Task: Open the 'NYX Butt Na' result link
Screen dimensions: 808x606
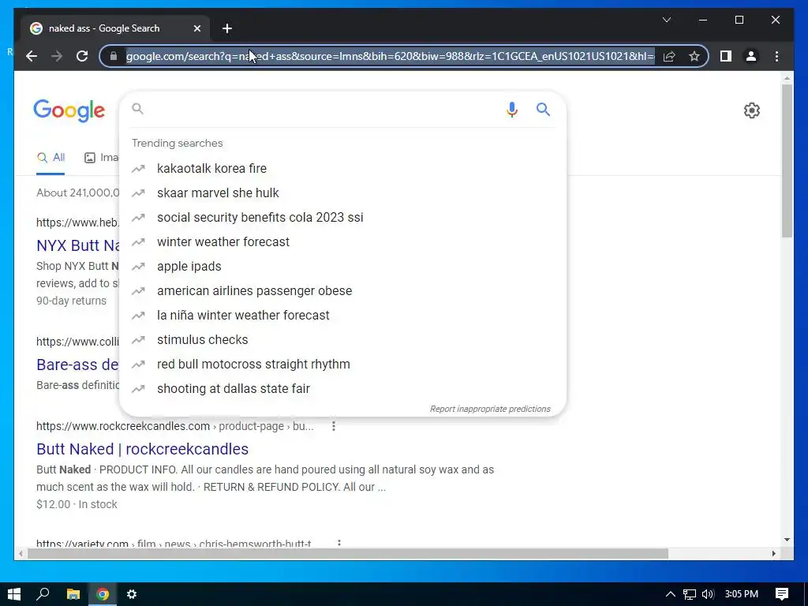Action: point(78,245)
